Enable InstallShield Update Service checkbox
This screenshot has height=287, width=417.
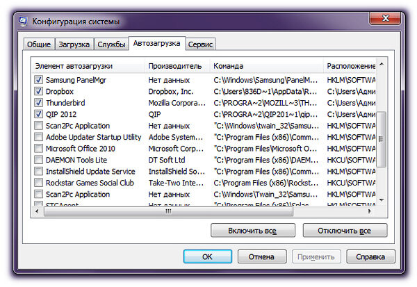[38, 171]
